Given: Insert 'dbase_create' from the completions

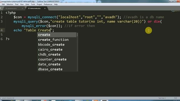Looking at the screenshot, I should (x=57, y=69).
